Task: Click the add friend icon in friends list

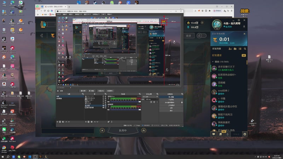Action: (x=230, y=49)
